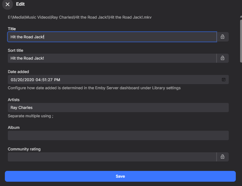Viewport: 242px width, 186px height.
Task: Toggle the lock icon for Sort title
Action: click(x=223, y=58)
